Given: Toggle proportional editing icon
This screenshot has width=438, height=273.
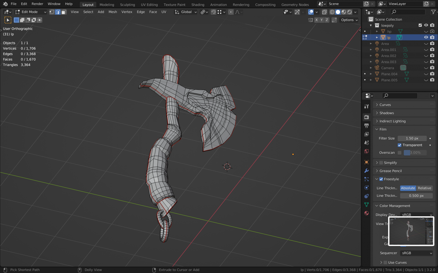Looking at the screenshot, I should 231,12.
